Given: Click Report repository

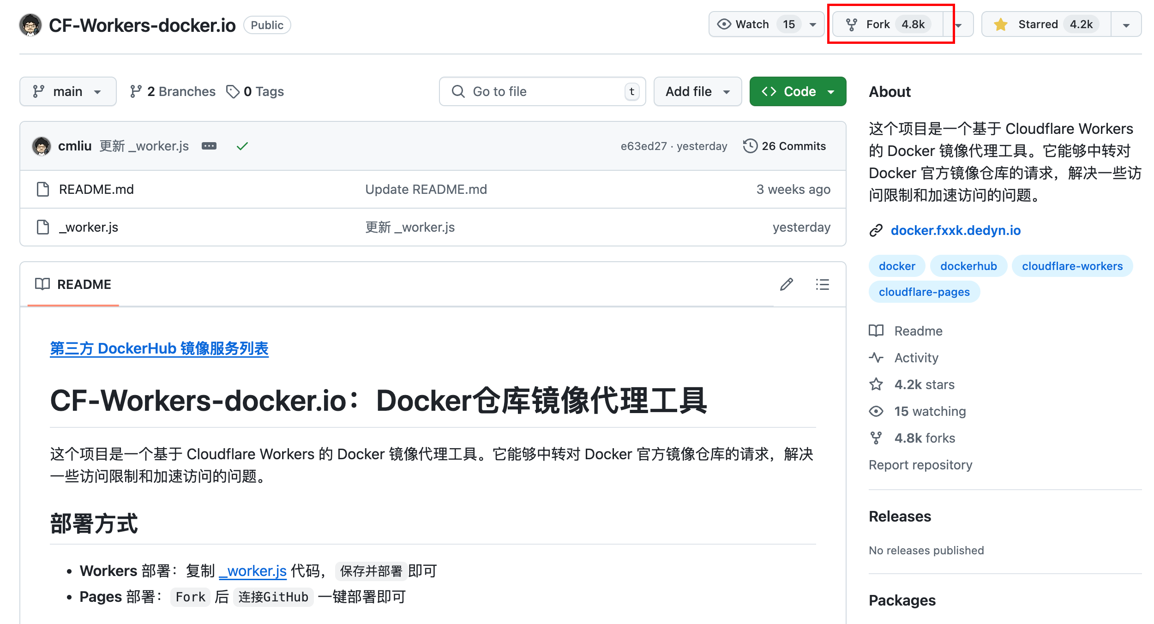Looking at the screenshot, I should pyautogui.click(x=920, y=465).
